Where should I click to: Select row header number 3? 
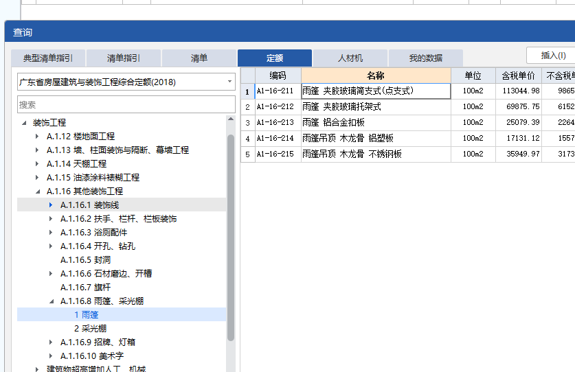247,123
